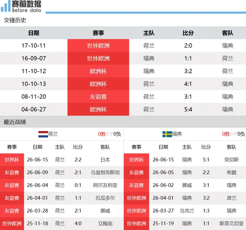Click the 阿尔及利亚 opponent cell
Image resolution: width=246 pixels, height=230 pixels.
[x=105, y=185]
